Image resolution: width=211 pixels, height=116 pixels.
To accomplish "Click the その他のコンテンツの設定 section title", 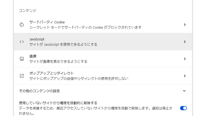I will (x=39, y=91).
